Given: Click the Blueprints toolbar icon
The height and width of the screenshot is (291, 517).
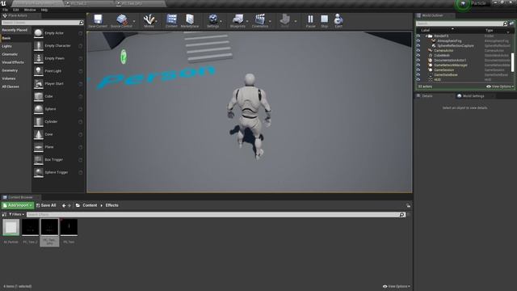Looking at the screenshot, I should coord(237,19).
